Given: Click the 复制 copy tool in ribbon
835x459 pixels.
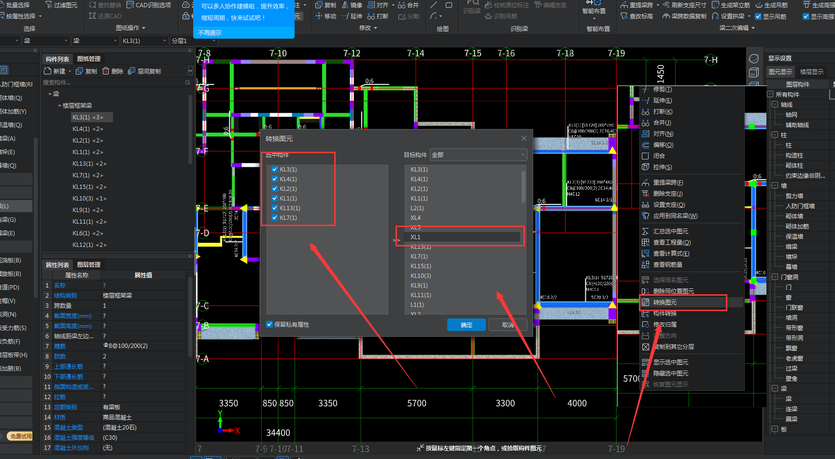Looking at the screenshot, I should click(326, 5).
